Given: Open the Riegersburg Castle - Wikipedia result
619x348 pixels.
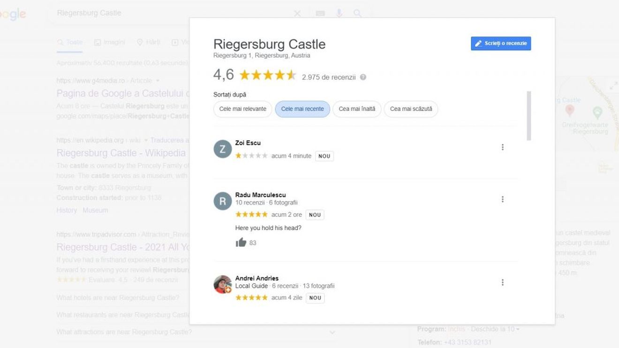Looking at the screenshot, I should click(x=121, y=153).
